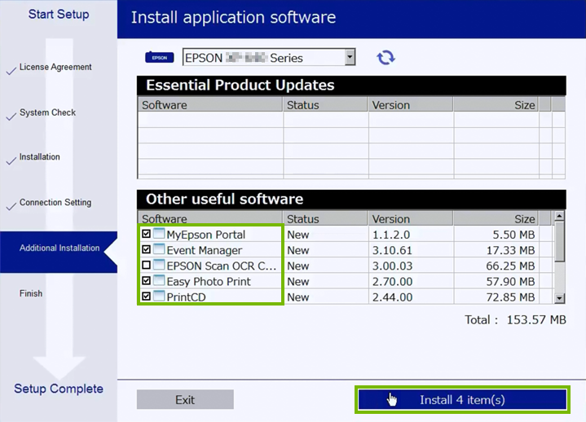586x422 pixels.
Task: Select the MyEpson Portal row name
Action: point(206,235)
